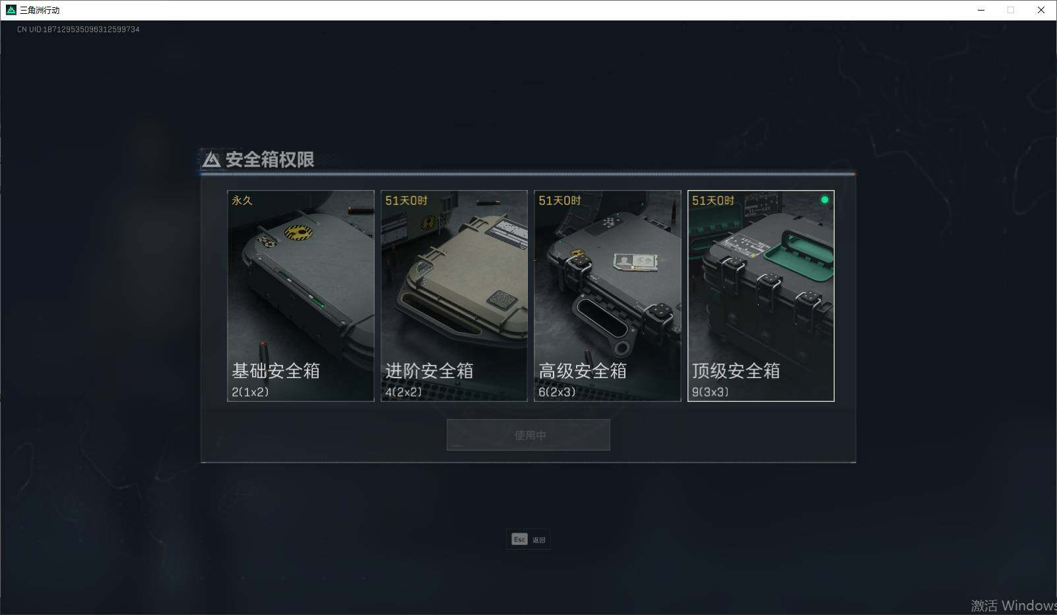Click 51天0时 timer on 顶级安全箱
This screenshot has width=1057, height=615.
point(713,201)
